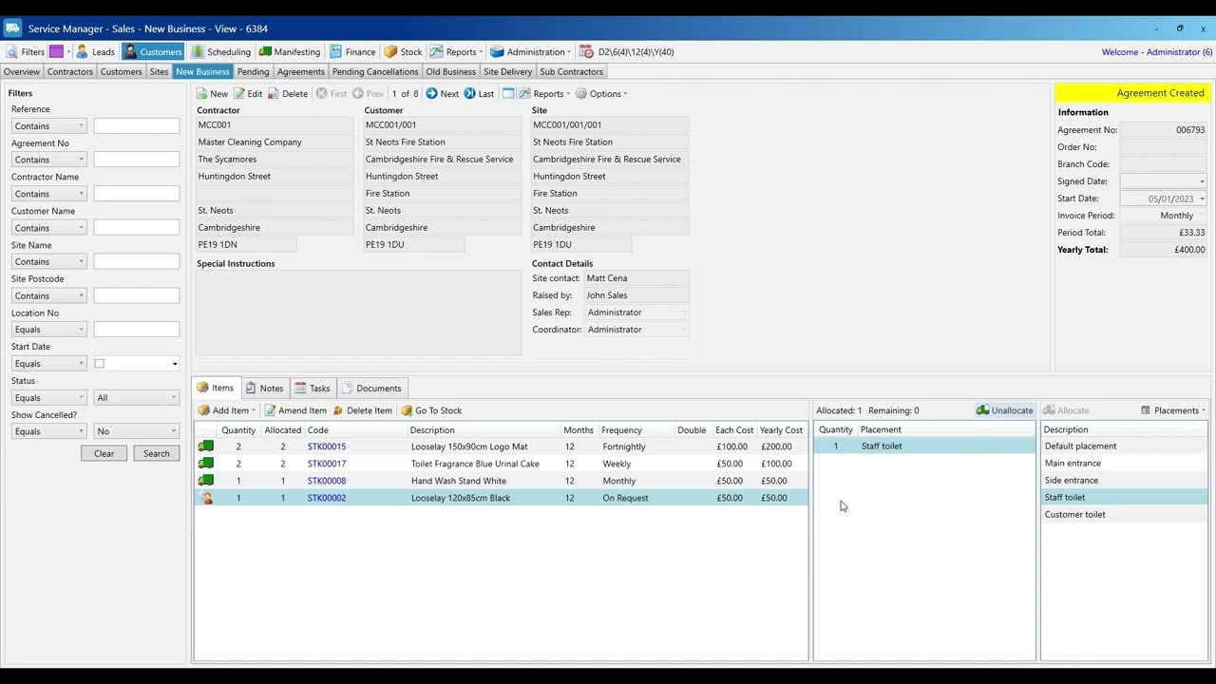
Task: Open the Show Cancelled No dropdown
Action: 137,431
